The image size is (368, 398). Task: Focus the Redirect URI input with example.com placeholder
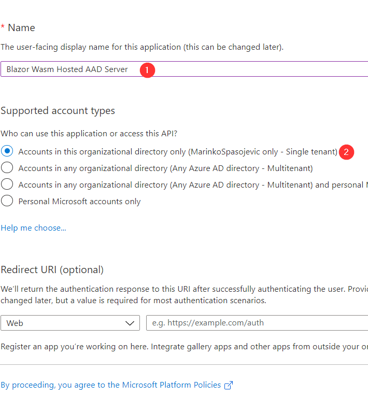(x=257, y=323)
